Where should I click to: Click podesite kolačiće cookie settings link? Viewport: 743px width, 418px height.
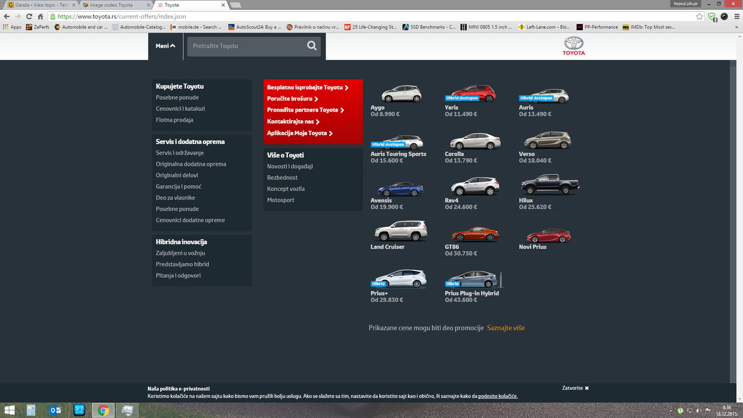coord(497,396)
